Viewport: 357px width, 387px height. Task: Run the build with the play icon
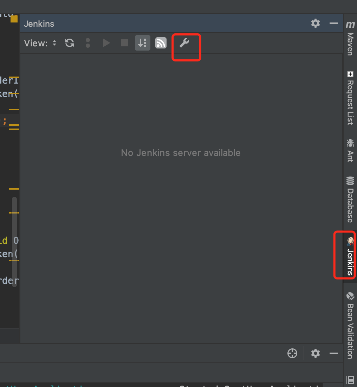coord(106,43)
